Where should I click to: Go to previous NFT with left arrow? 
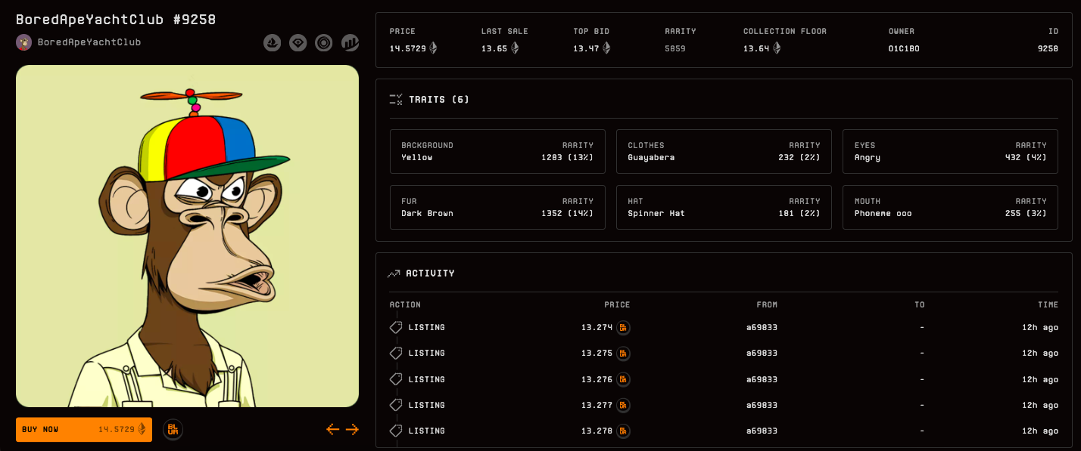click(333, 429)
